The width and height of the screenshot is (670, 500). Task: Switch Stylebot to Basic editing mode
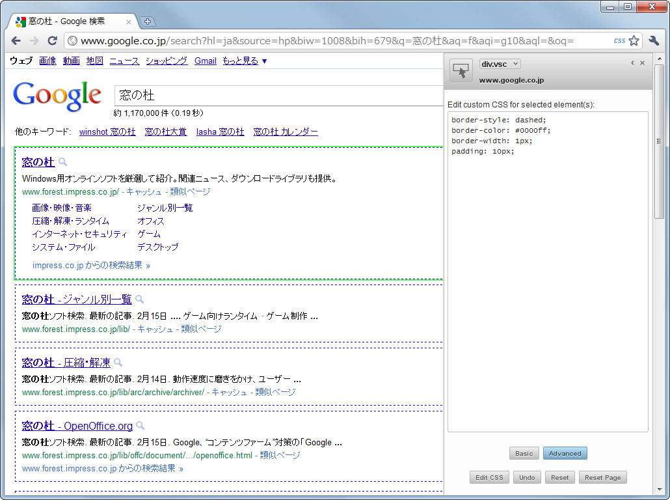coord(524,453)
